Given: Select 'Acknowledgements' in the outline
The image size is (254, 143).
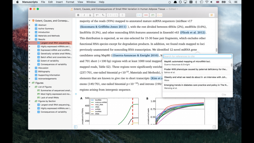Looking at the screenshot, I should point(47,79).
